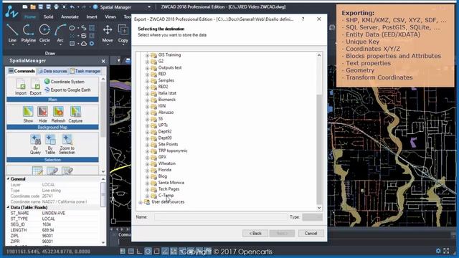Viewport: 459px width, 258px height.
Task: Click the Name input field
Action: coord(221,217)
